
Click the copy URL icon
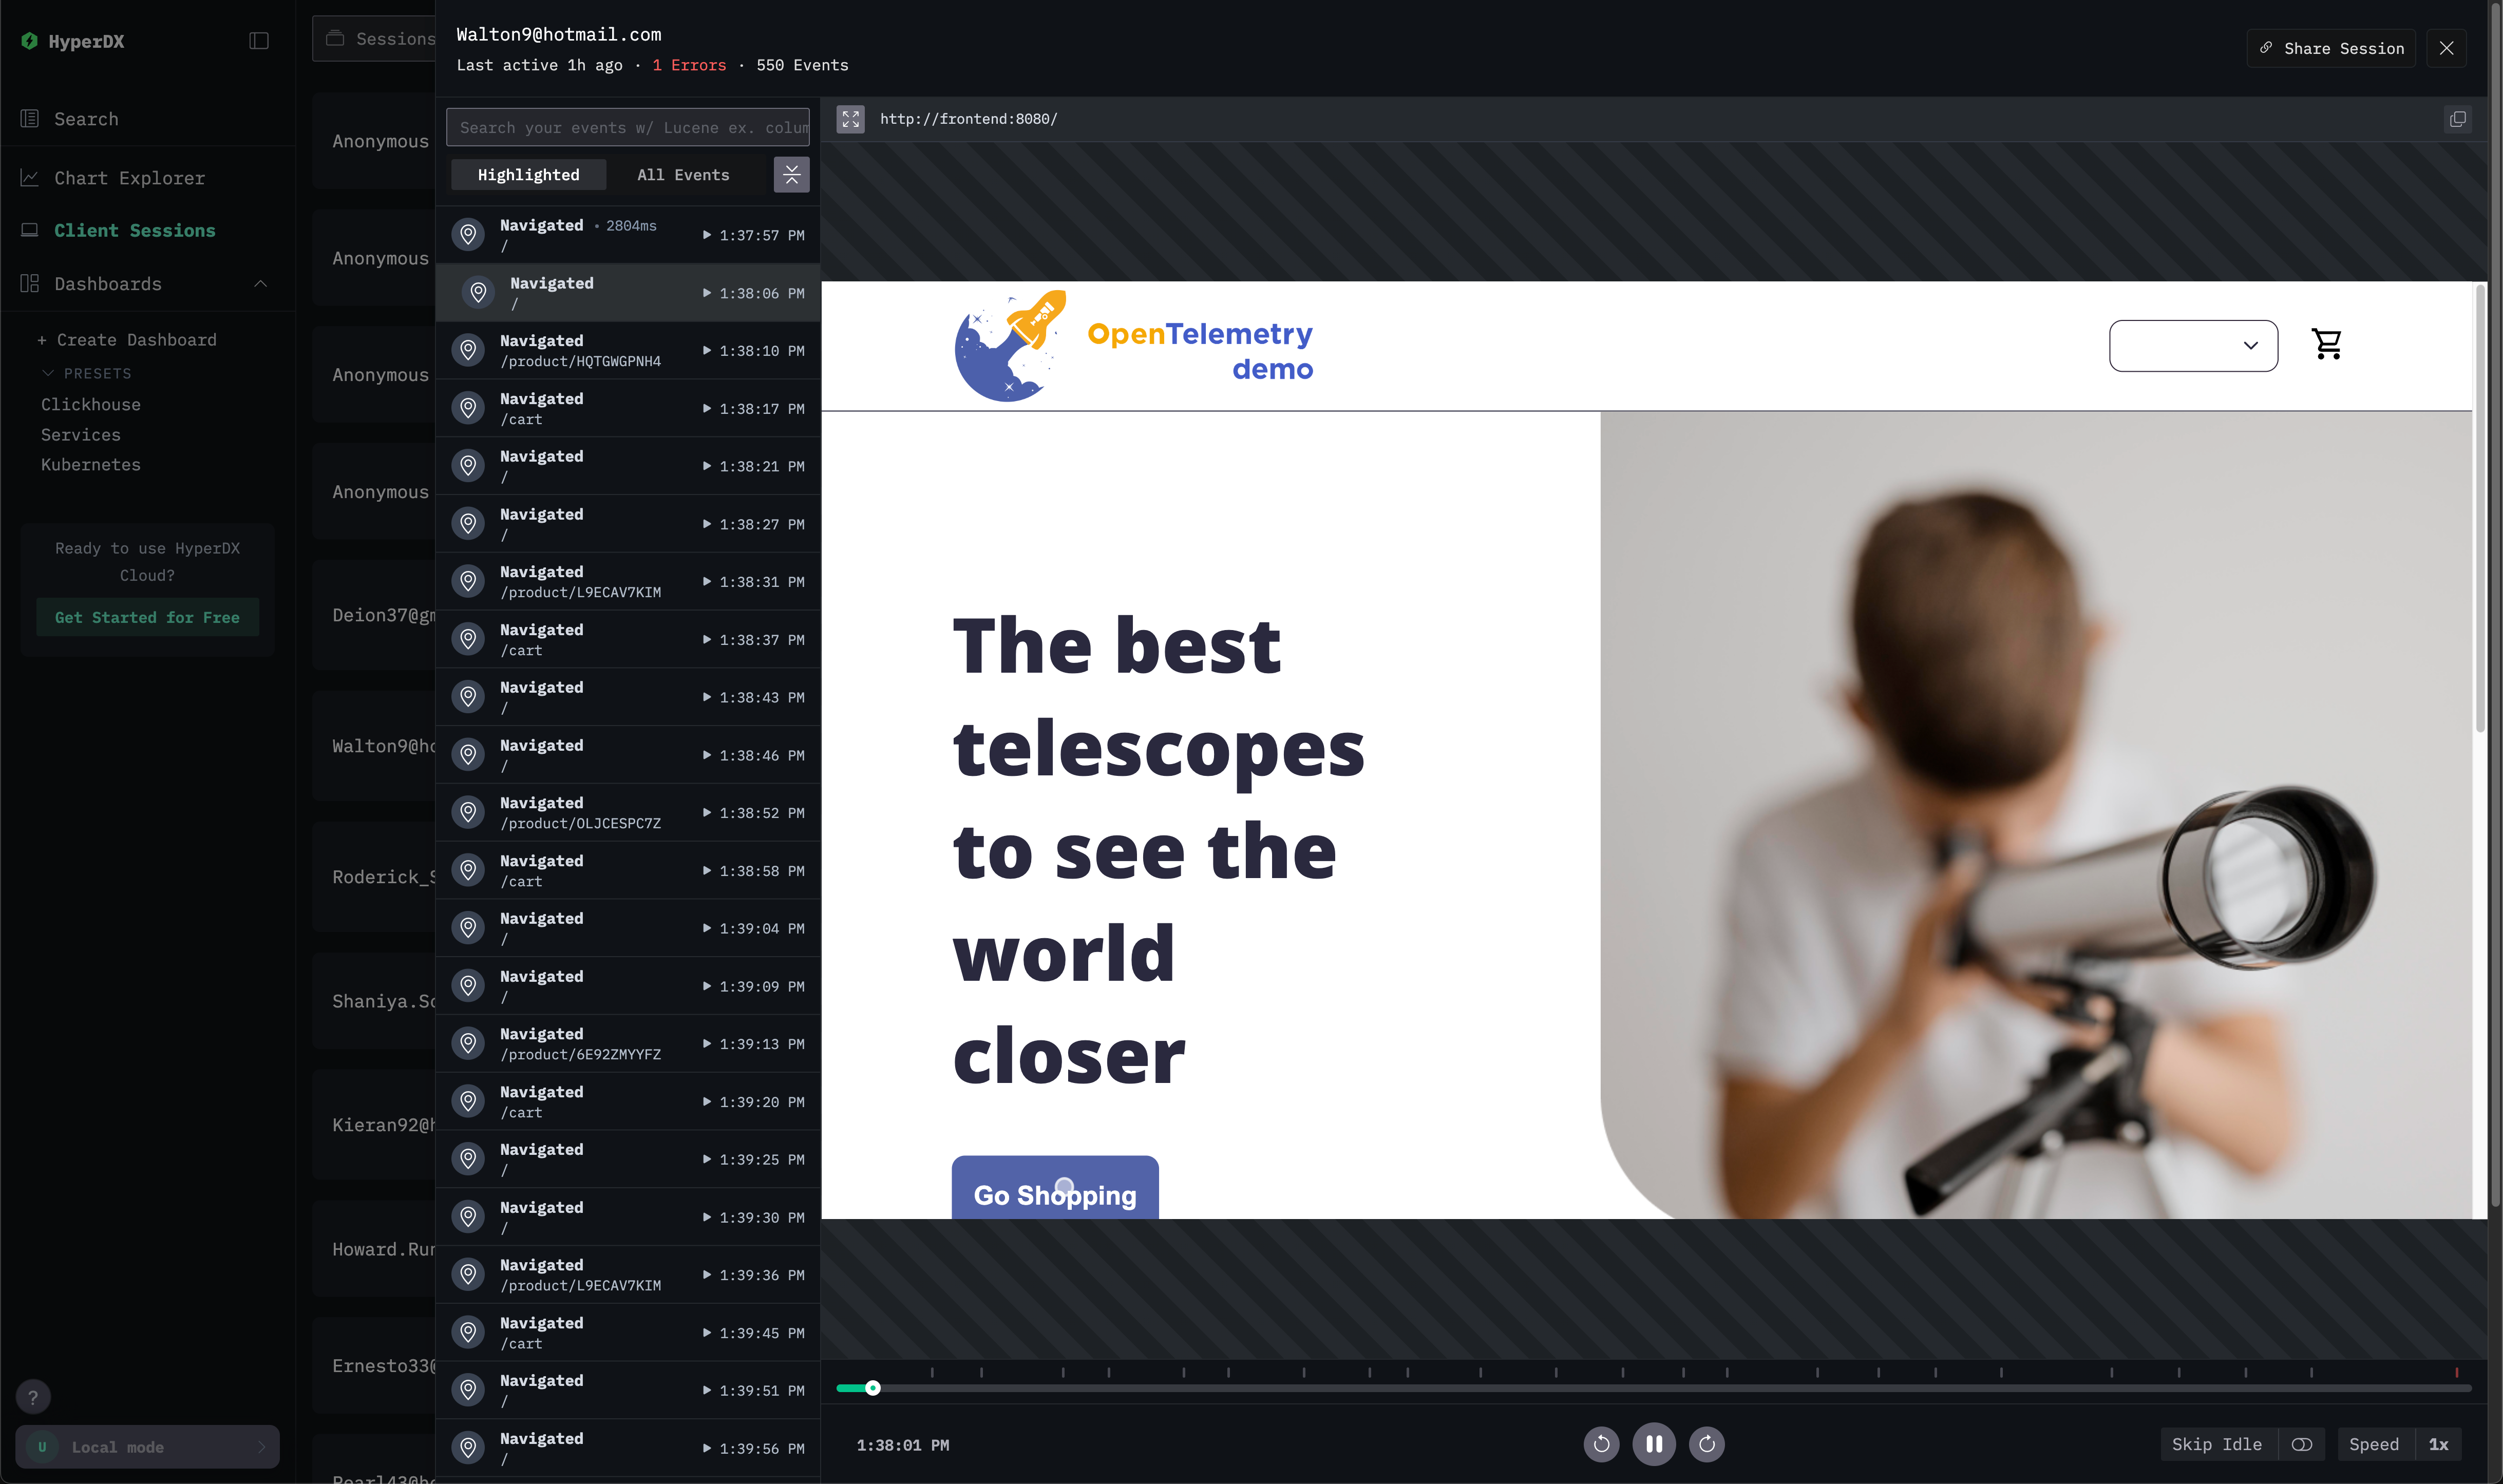[x=2457, y=119]
